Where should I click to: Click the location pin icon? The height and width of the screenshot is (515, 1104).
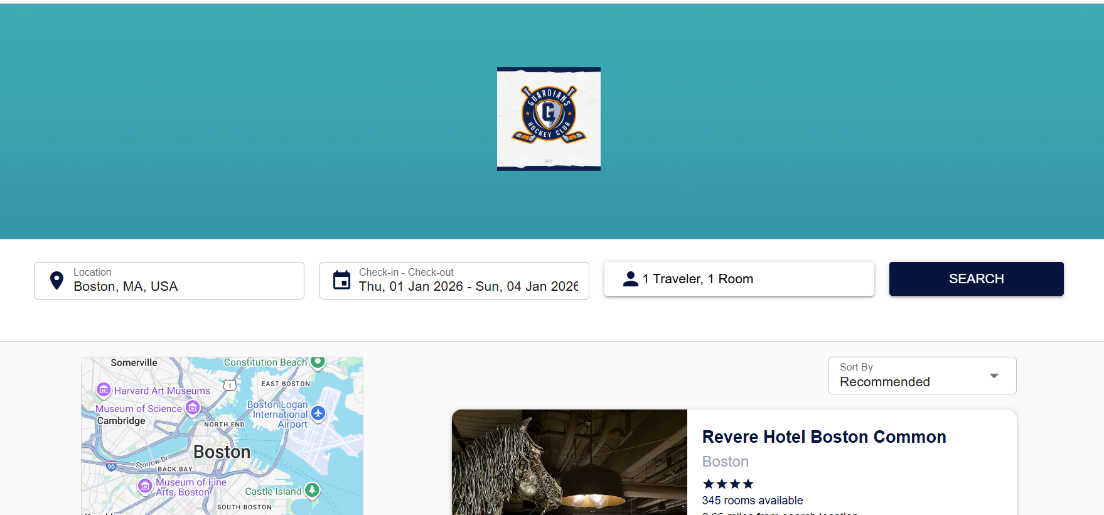56,280
